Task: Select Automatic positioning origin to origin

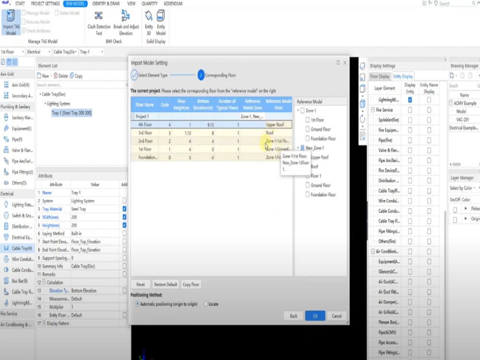Action: click(x=137, y=303)
